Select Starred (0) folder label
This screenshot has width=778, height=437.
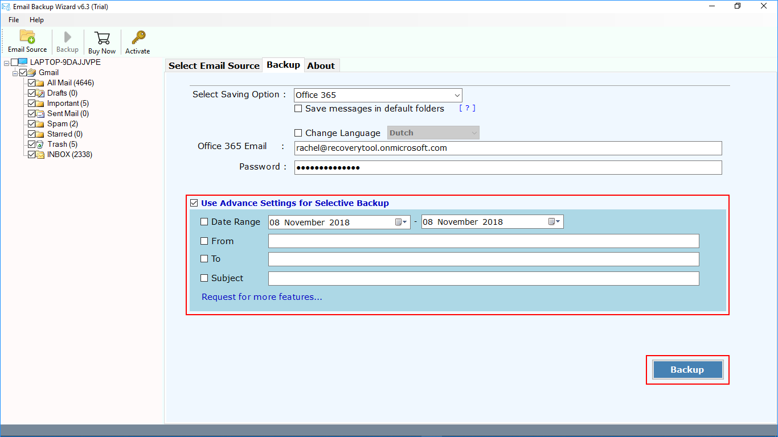click(65, 134)
